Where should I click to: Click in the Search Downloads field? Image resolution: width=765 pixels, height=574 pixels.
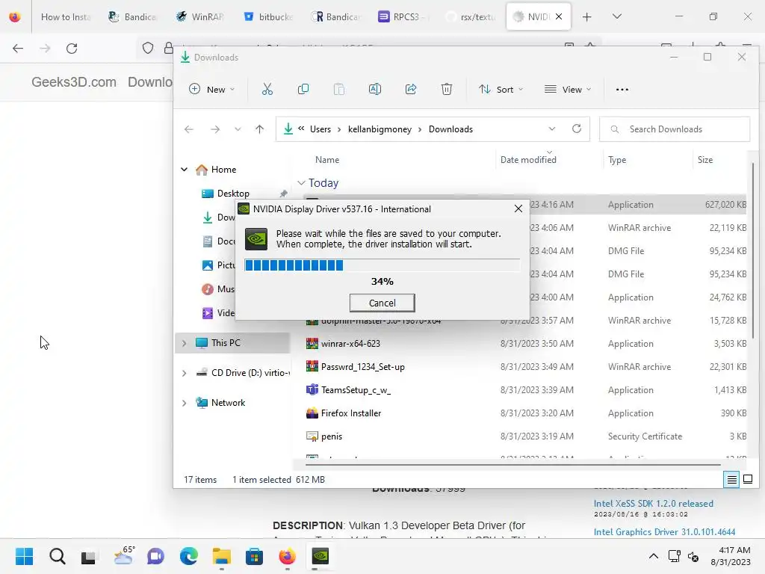675,129
